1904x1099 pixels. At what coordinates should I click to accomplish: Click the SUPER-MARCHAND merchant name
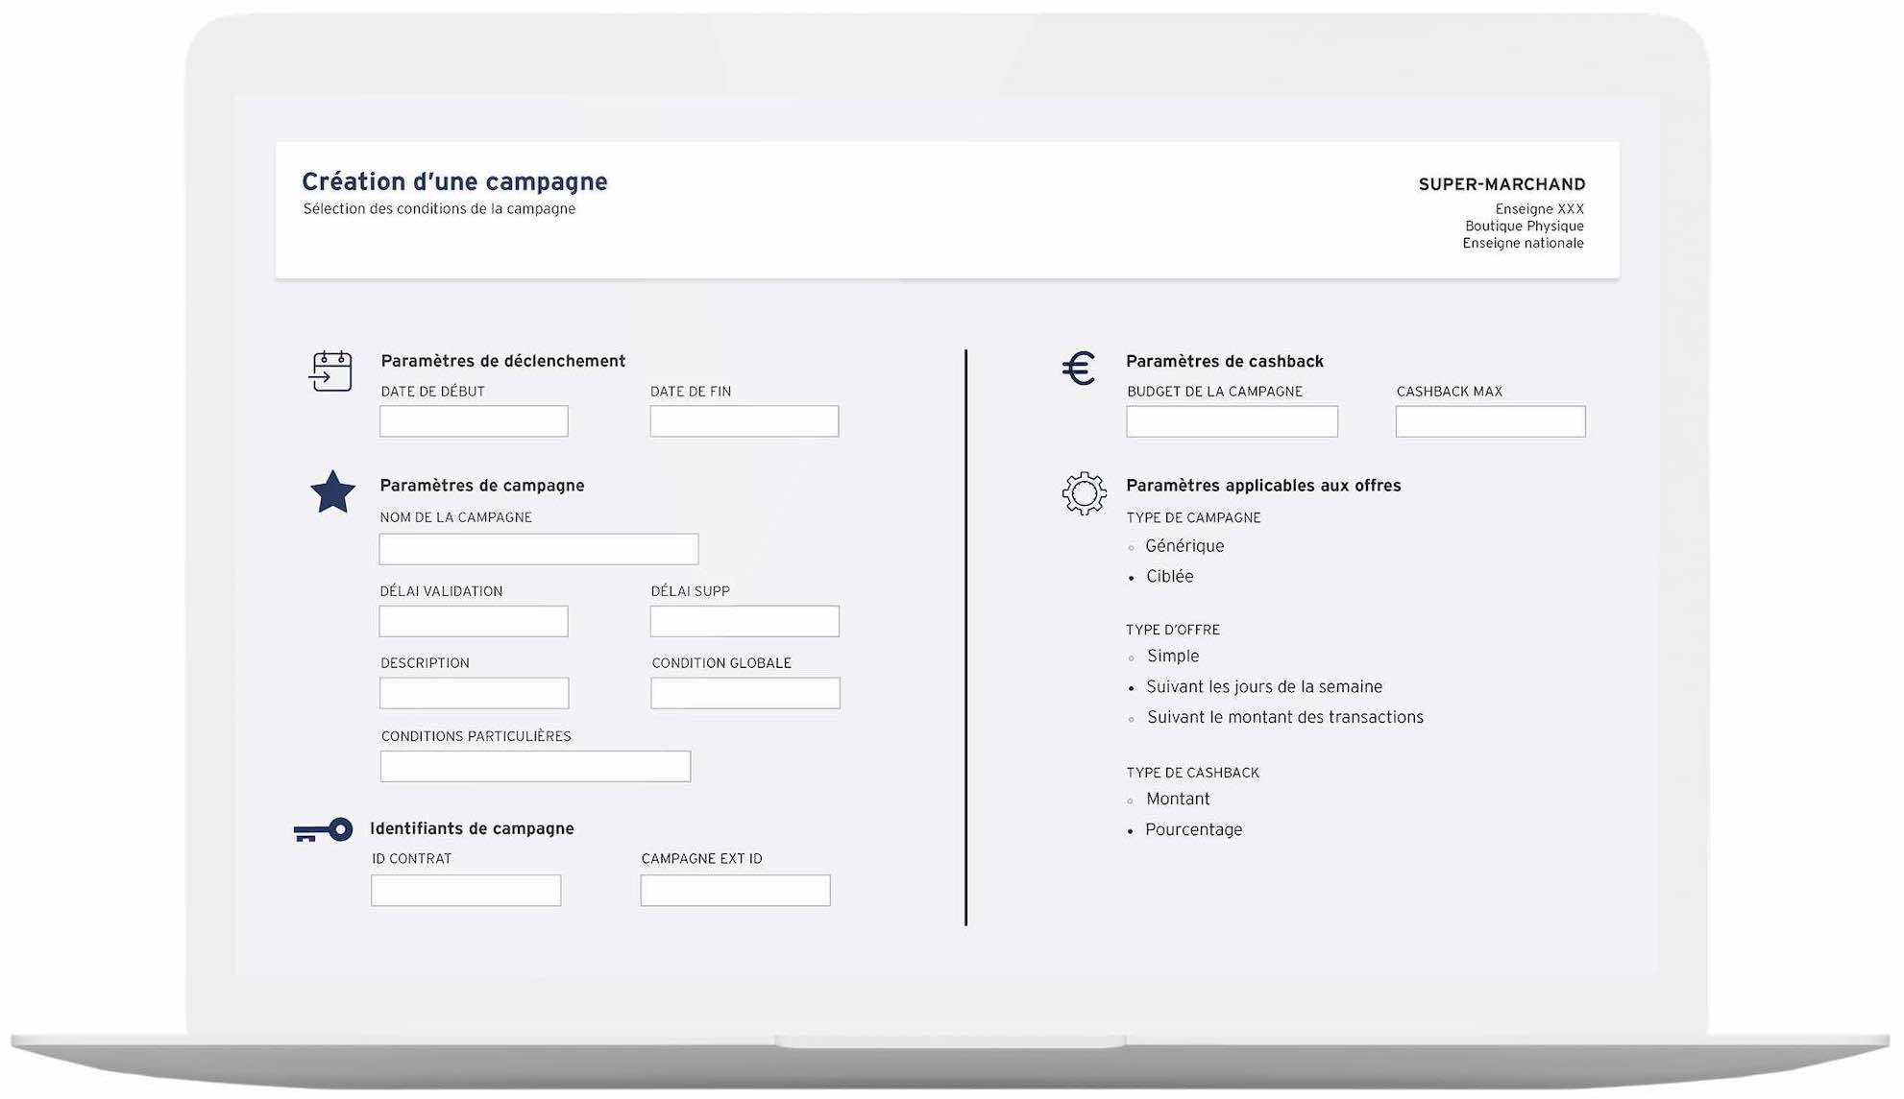tap(1501, 184)
